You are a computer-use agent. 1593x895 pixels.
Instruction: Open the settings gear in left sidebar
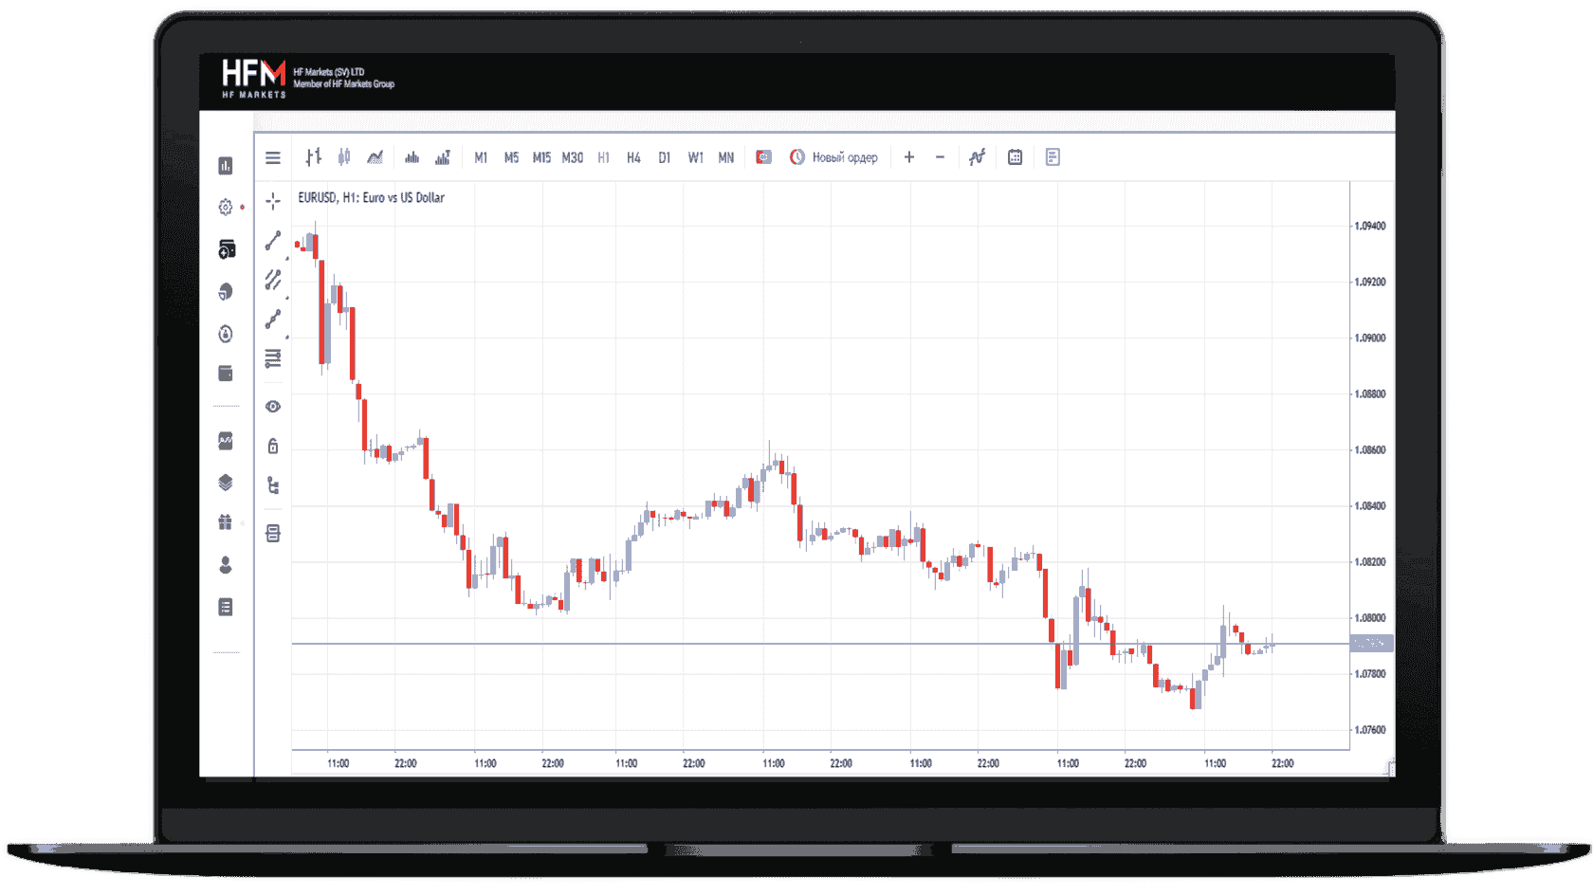coord(225,207)
